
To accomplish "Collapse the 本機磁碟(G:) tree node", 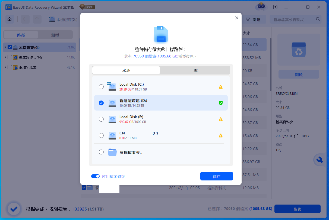I will [5, 47].
